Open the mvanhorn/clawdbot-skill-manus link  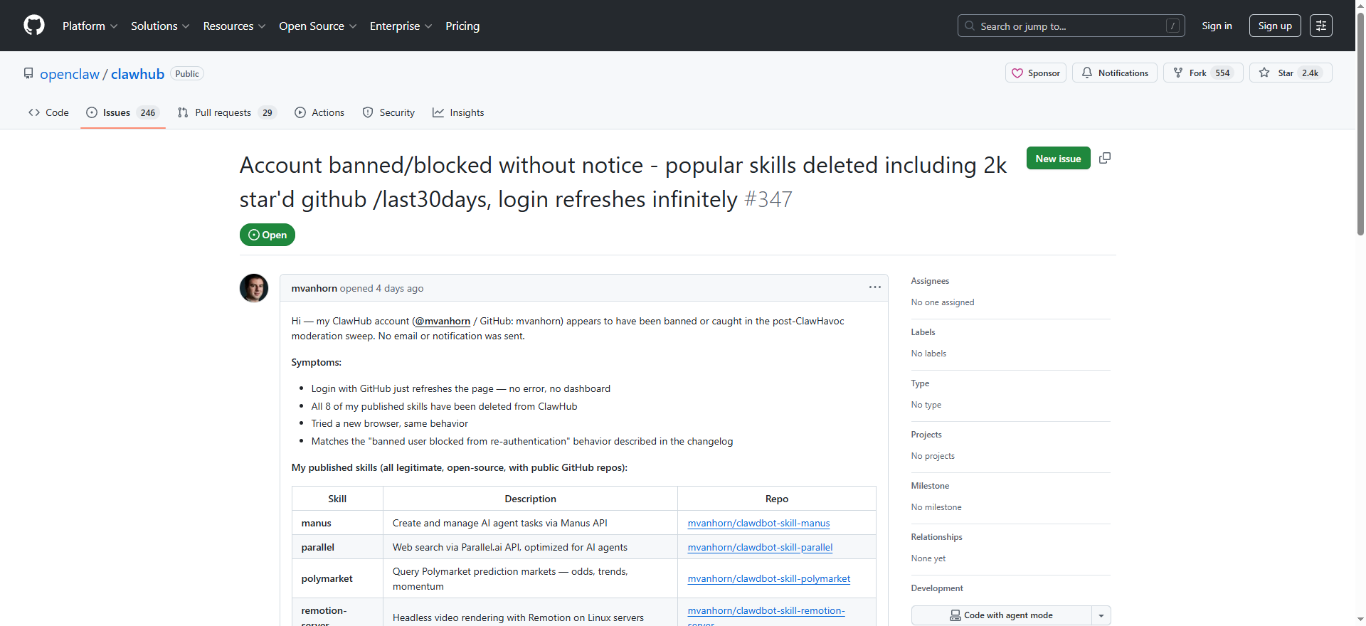point(758,523)
